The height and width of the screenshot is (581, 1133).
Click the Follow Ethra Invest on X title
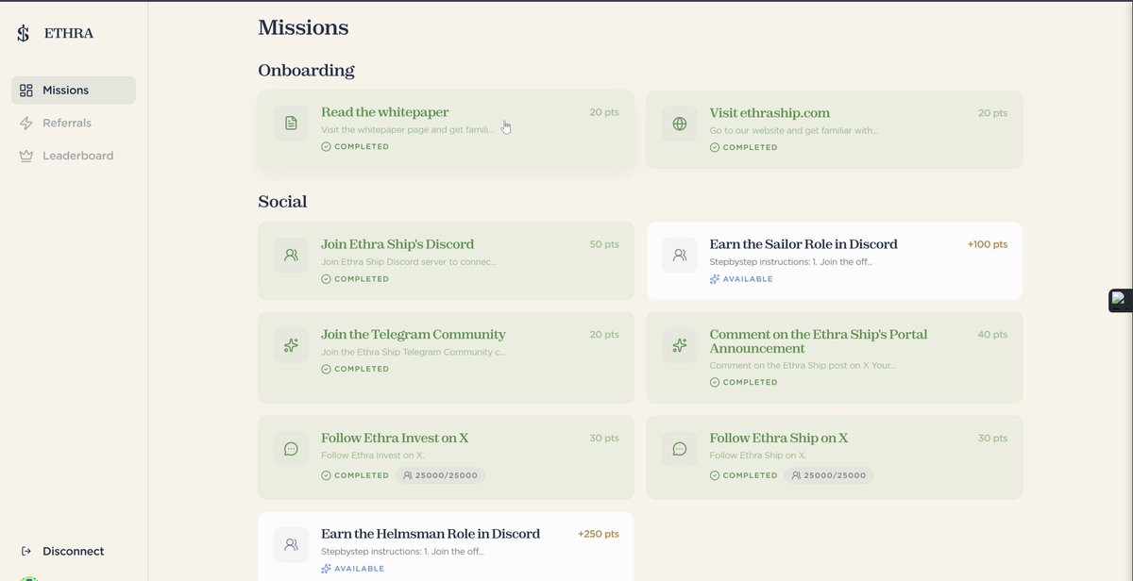(395, 439)
